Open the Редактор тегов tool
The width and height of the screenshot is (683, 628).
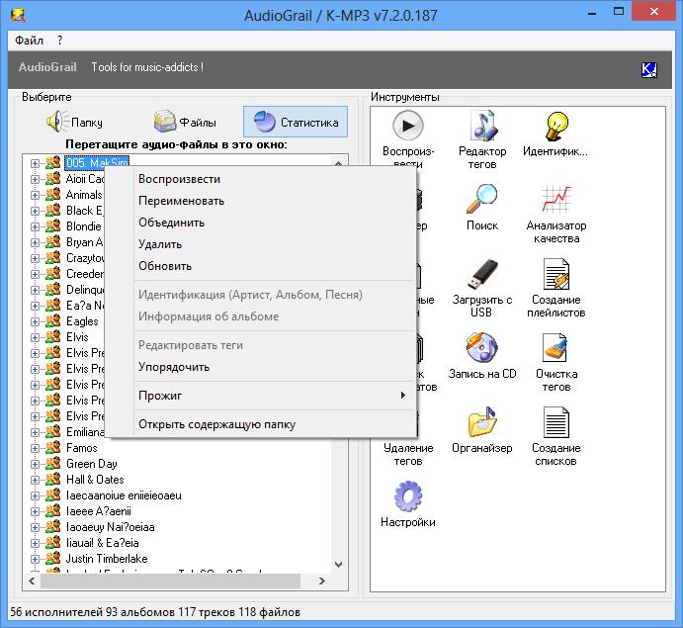pos(482,126)
